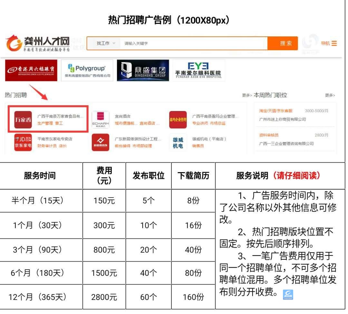
Task: Open the 导航 hamburger menu
Action: click(329, 43)
